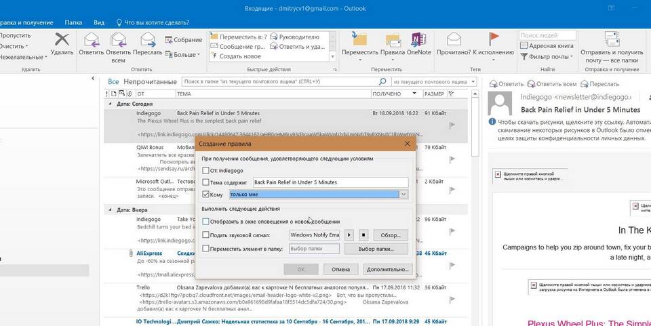The width and height of the screenshot is (651, 326).
Task: Click the Переслать (Forward) ribbon icon
Action: (148, 41)
